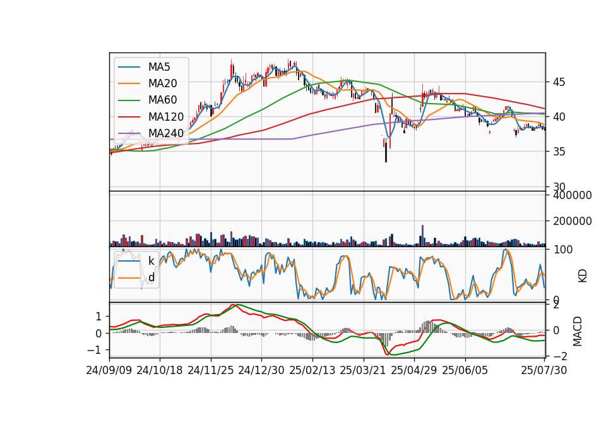Click the −2 tick on right MACD axis
The width and height of the screenshot is (606, 436).
click(560, 356)
